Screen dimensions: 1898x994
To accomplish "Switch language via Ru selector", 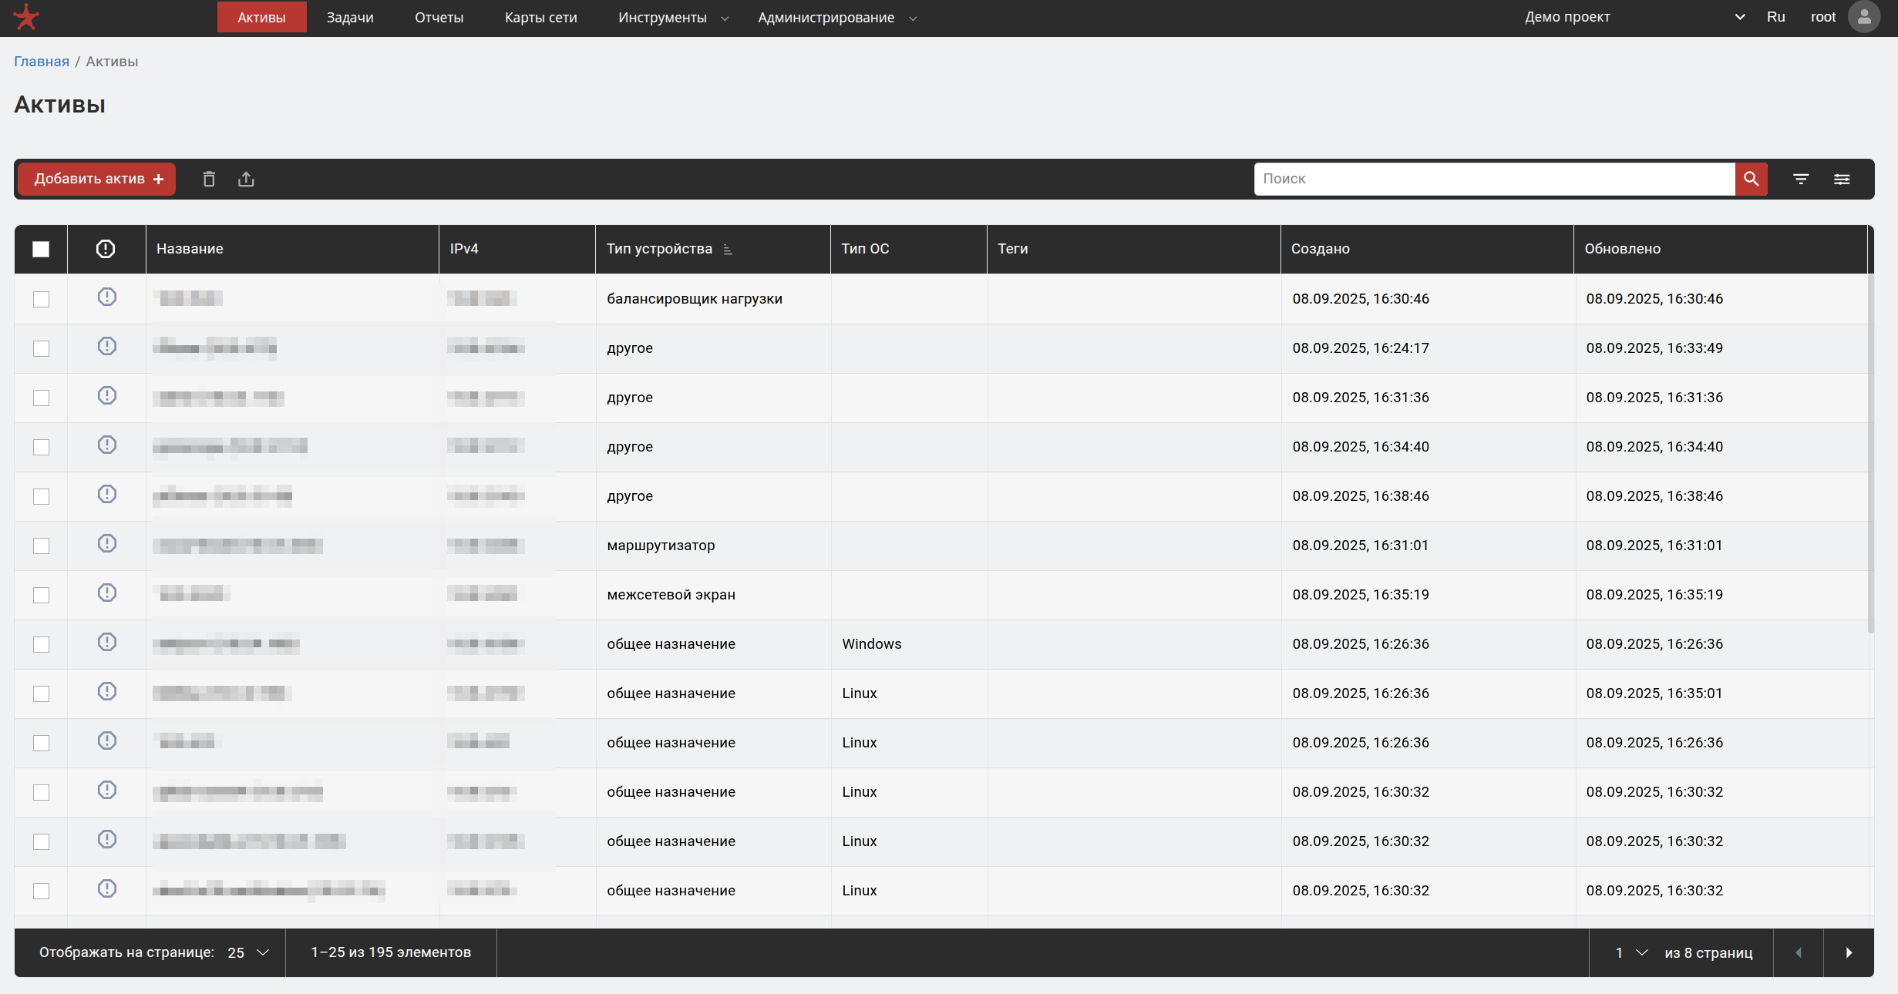I will point(1775,17).
